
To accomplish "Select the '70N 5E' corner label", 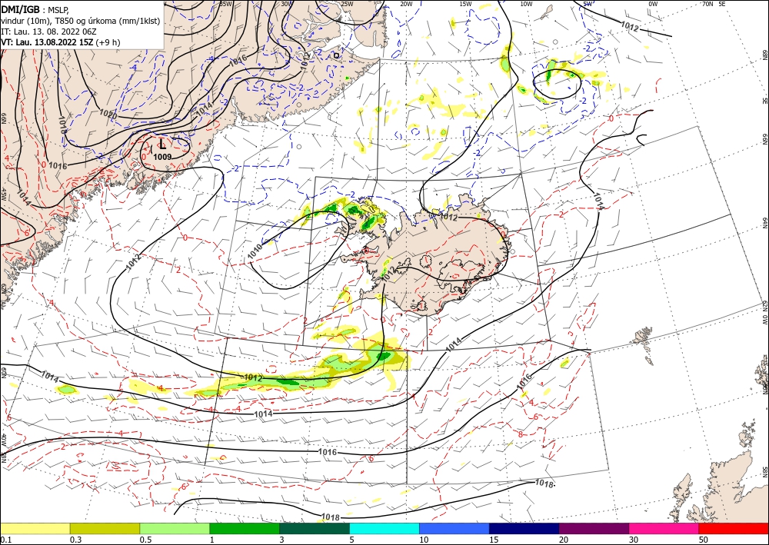I will 714,3.
